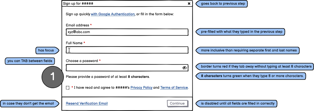Image resolution: width=314 pixels, height=111 pixels.
Task: Open the Google Authentication link
Action: tap(113, 14)
